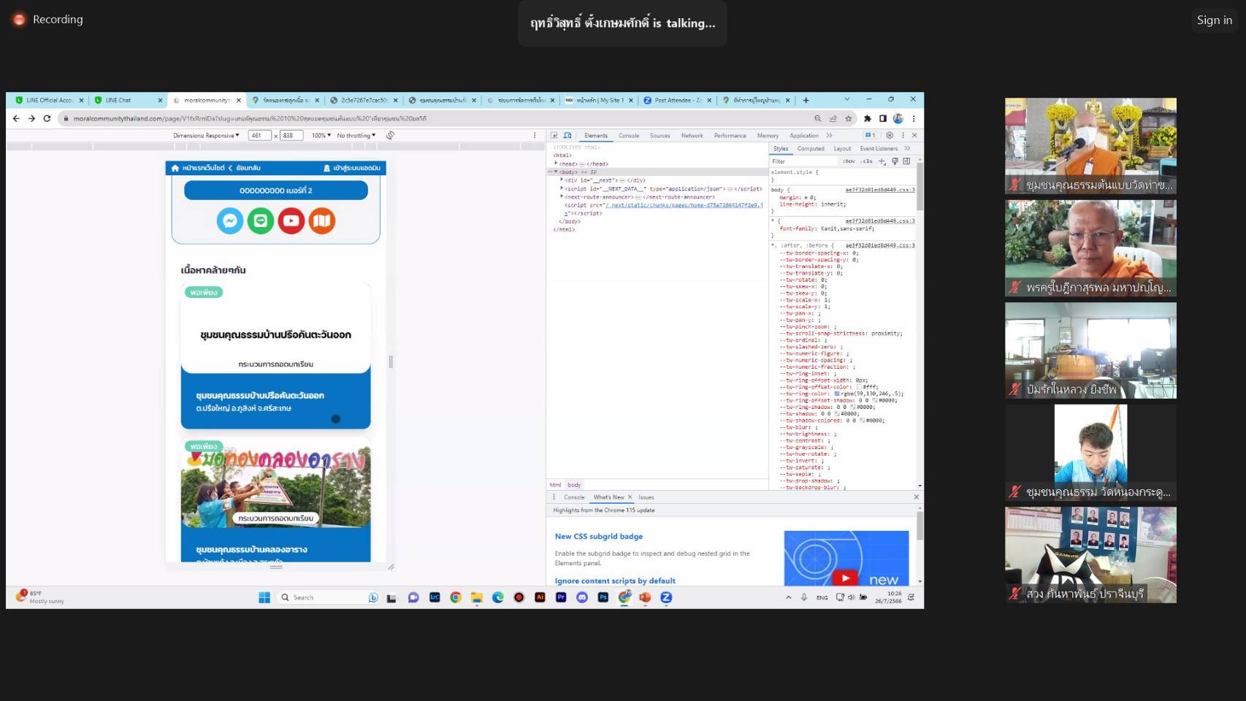Switch to the Console panel tab
Viewport: 1246px width, 701px height.
(x=629, y=136)
